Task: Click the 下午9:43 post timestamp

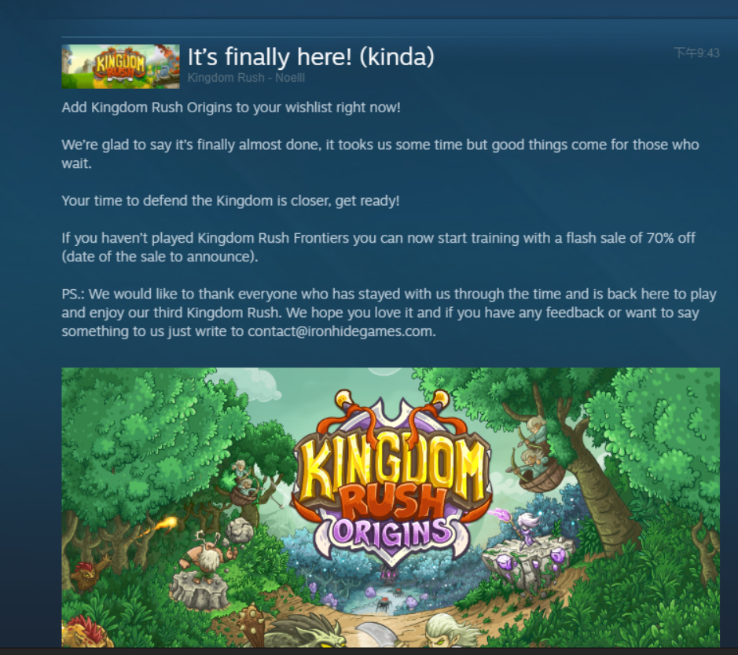Action: (696, 53)
